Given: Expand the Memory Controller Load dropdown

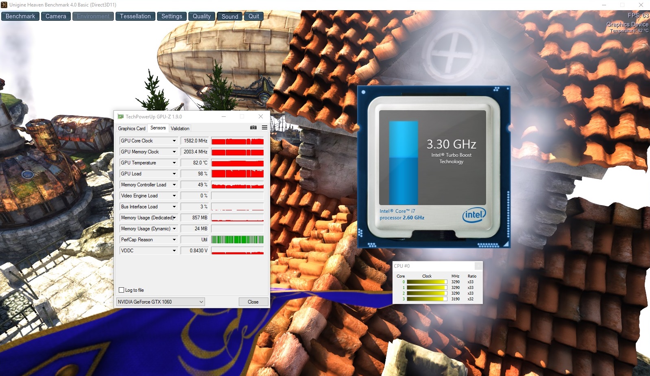Looking at the screenshot, I should pyautogui.click(x=174, y=185).
